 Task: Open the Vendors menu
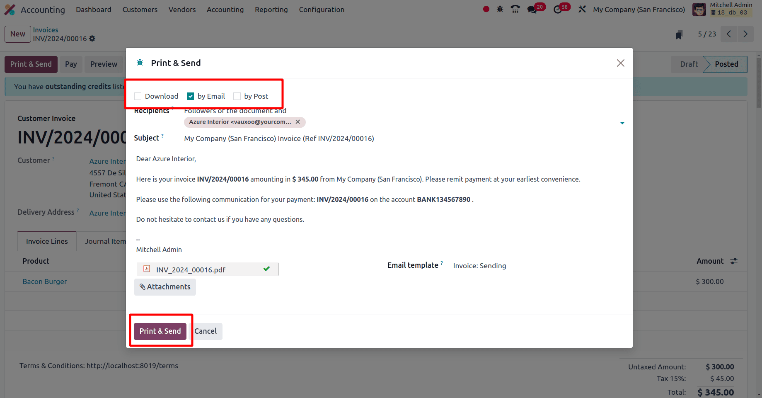click(x=182, y=10)
